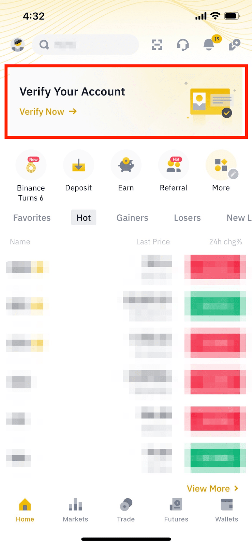252x546 pixels.
Task: Open the Markets bottom tab
Action: point(75,510)
